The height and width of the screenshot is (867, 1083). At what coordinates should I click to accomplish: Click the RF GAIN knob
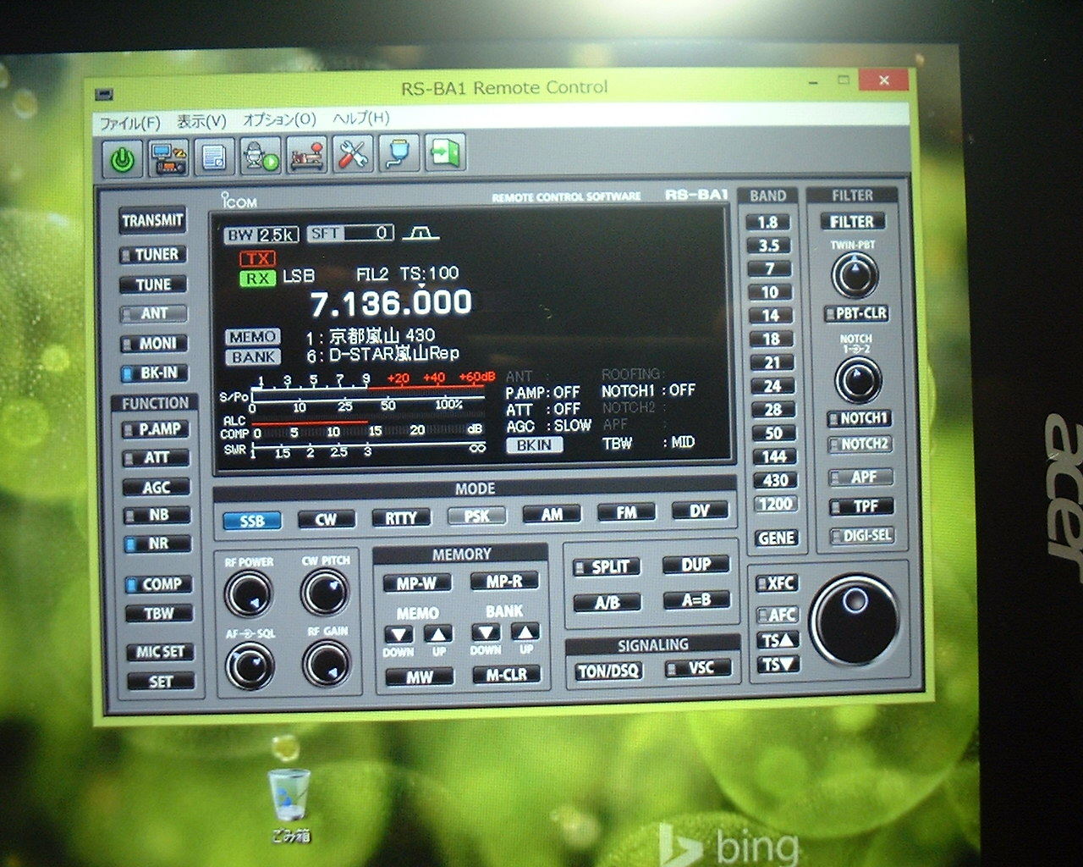327,662
